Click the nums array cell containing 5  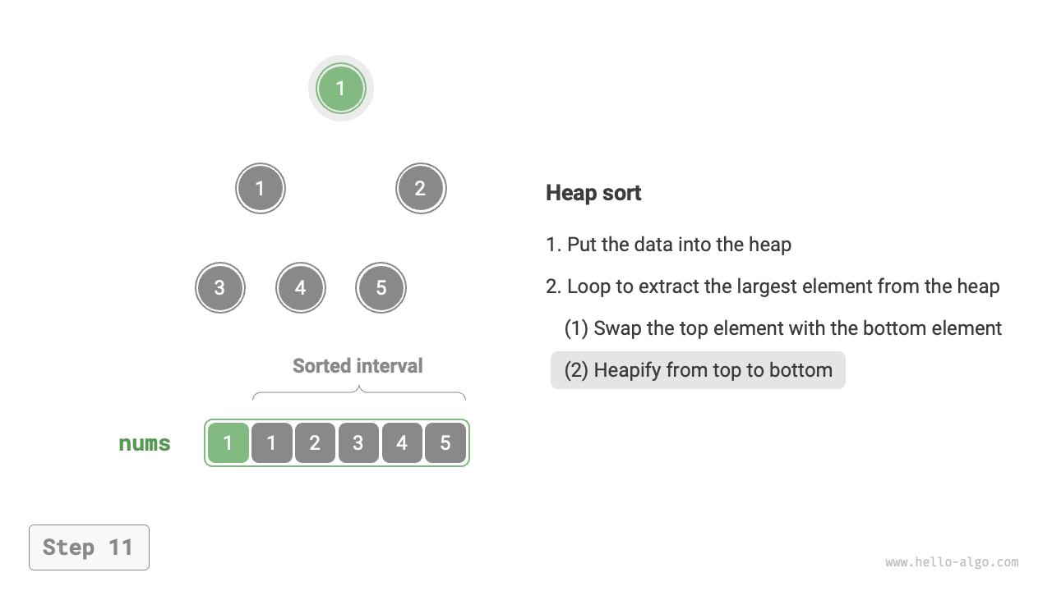click(445, 443)
